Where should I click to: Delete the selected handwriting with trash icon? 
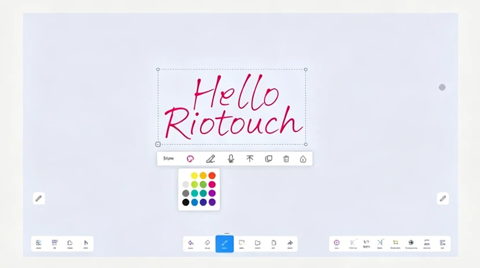point(286,159)
